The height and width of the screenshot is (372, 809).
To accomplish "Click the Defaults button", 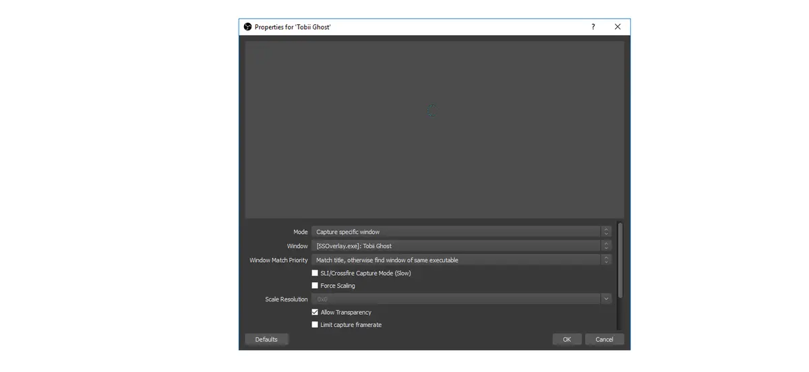I will point(266,339).
